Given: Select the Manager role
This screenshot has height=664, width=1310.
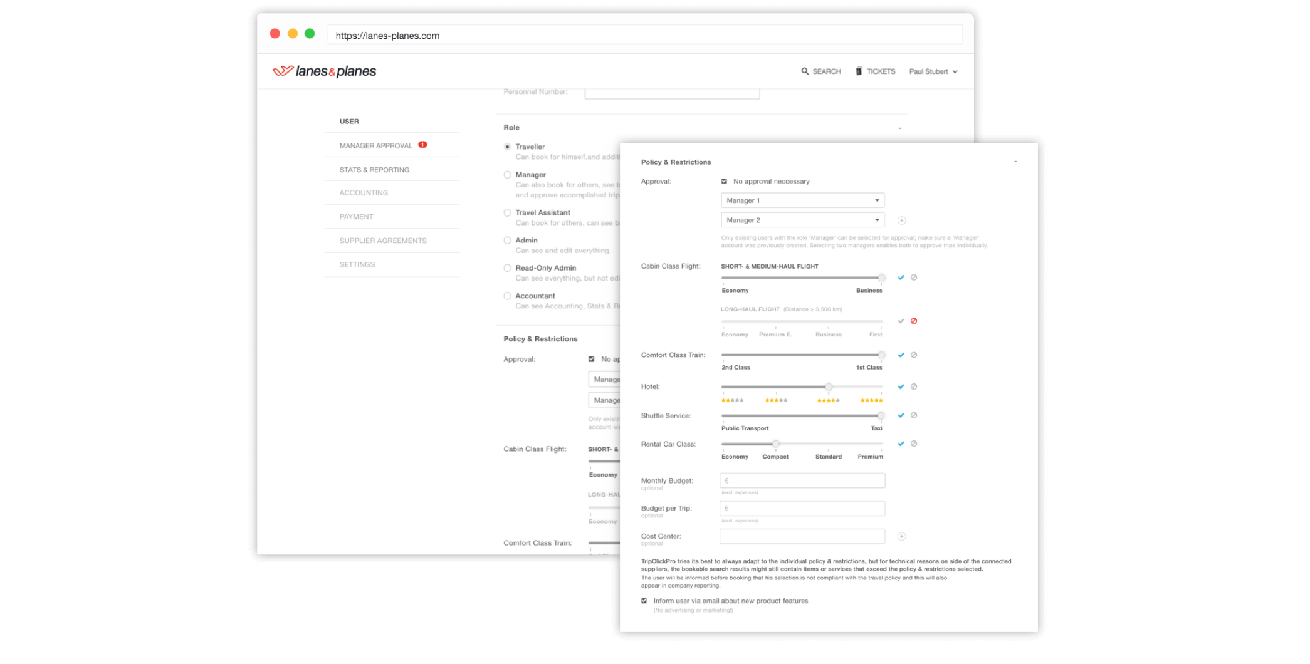Looking at the screenshot, I should (507, 175).
